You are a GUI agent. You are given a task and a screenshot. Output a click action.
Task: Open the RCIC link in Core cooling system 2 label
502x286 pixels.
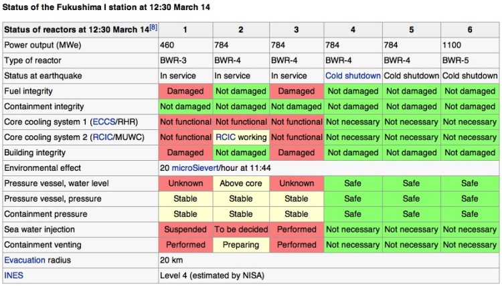[x=103, y=137]
